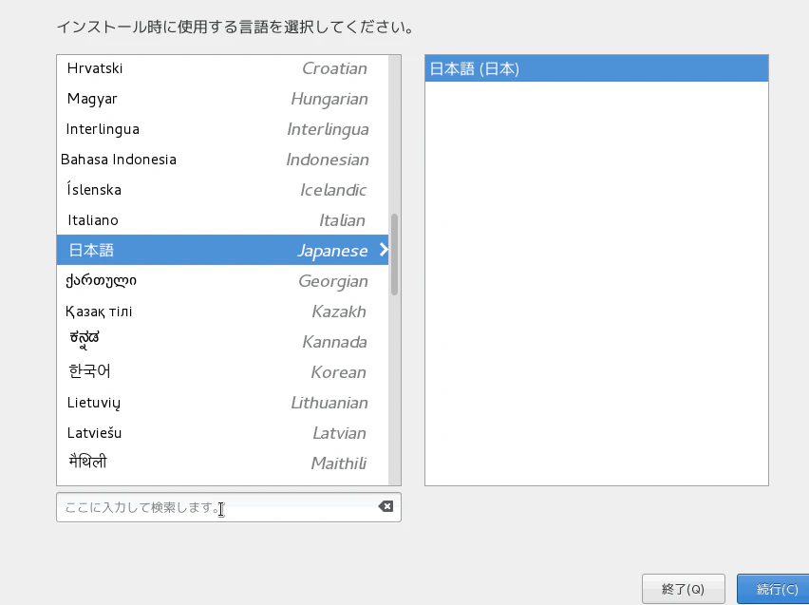
Task: Select the highlighted 日本語 Japanese row
Action: [x=222, y=250]
